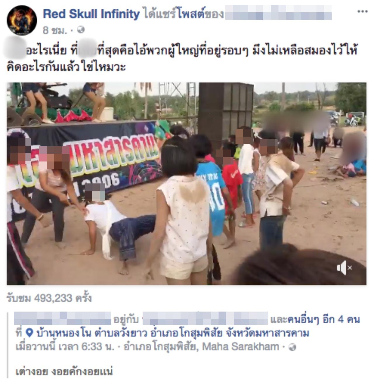Viewport: 374px width, 385px height.
Task: Open the blurred original author name below video
Action: click(63, 319)
